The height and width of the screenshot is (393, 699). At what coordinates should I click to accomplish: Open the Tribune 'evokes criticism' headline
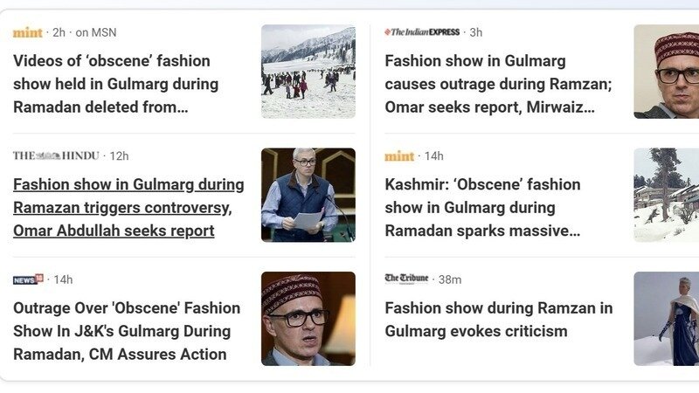498,320
